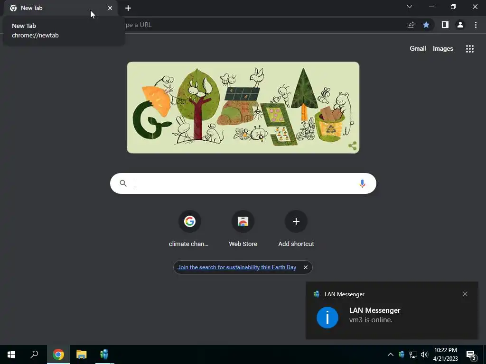The image size is (486, 364).
Task: Click the Earth Day Google Doodle
Action: click(x=243, y=108)
